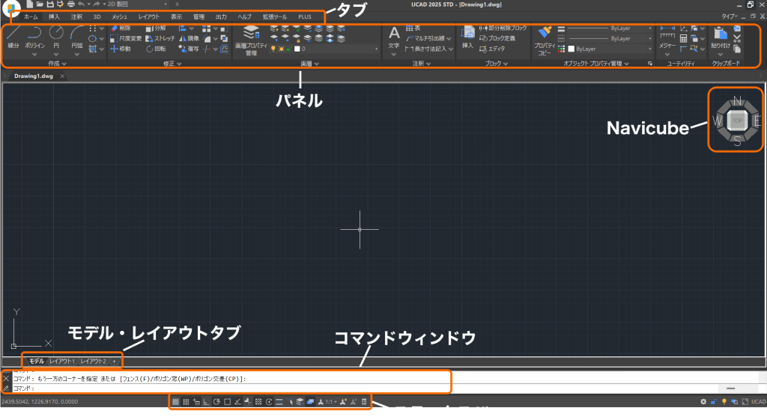Image resolution: width=767 pixels, height=420 pixels.
Task: Select the 文字 (Text) tool
Action: point(394,36)
